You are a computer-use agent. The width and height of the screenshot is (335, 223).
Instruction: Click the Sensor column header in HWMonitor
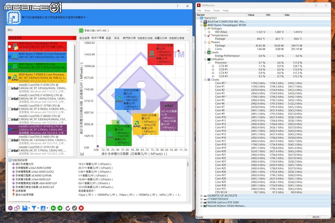221,15
